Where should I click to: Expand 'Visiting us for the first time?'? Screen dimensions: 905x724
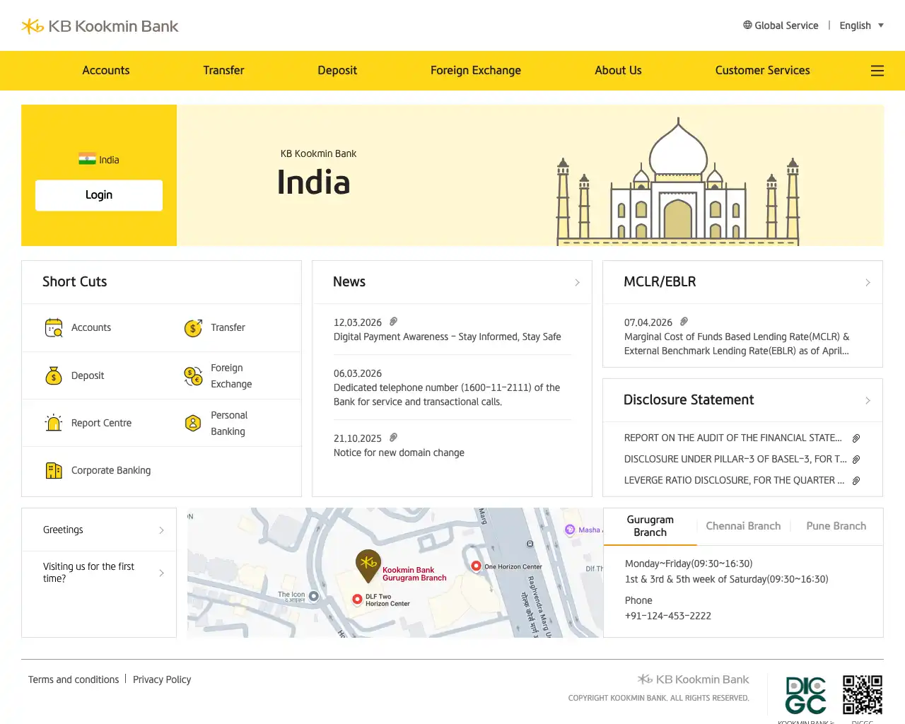99,573
